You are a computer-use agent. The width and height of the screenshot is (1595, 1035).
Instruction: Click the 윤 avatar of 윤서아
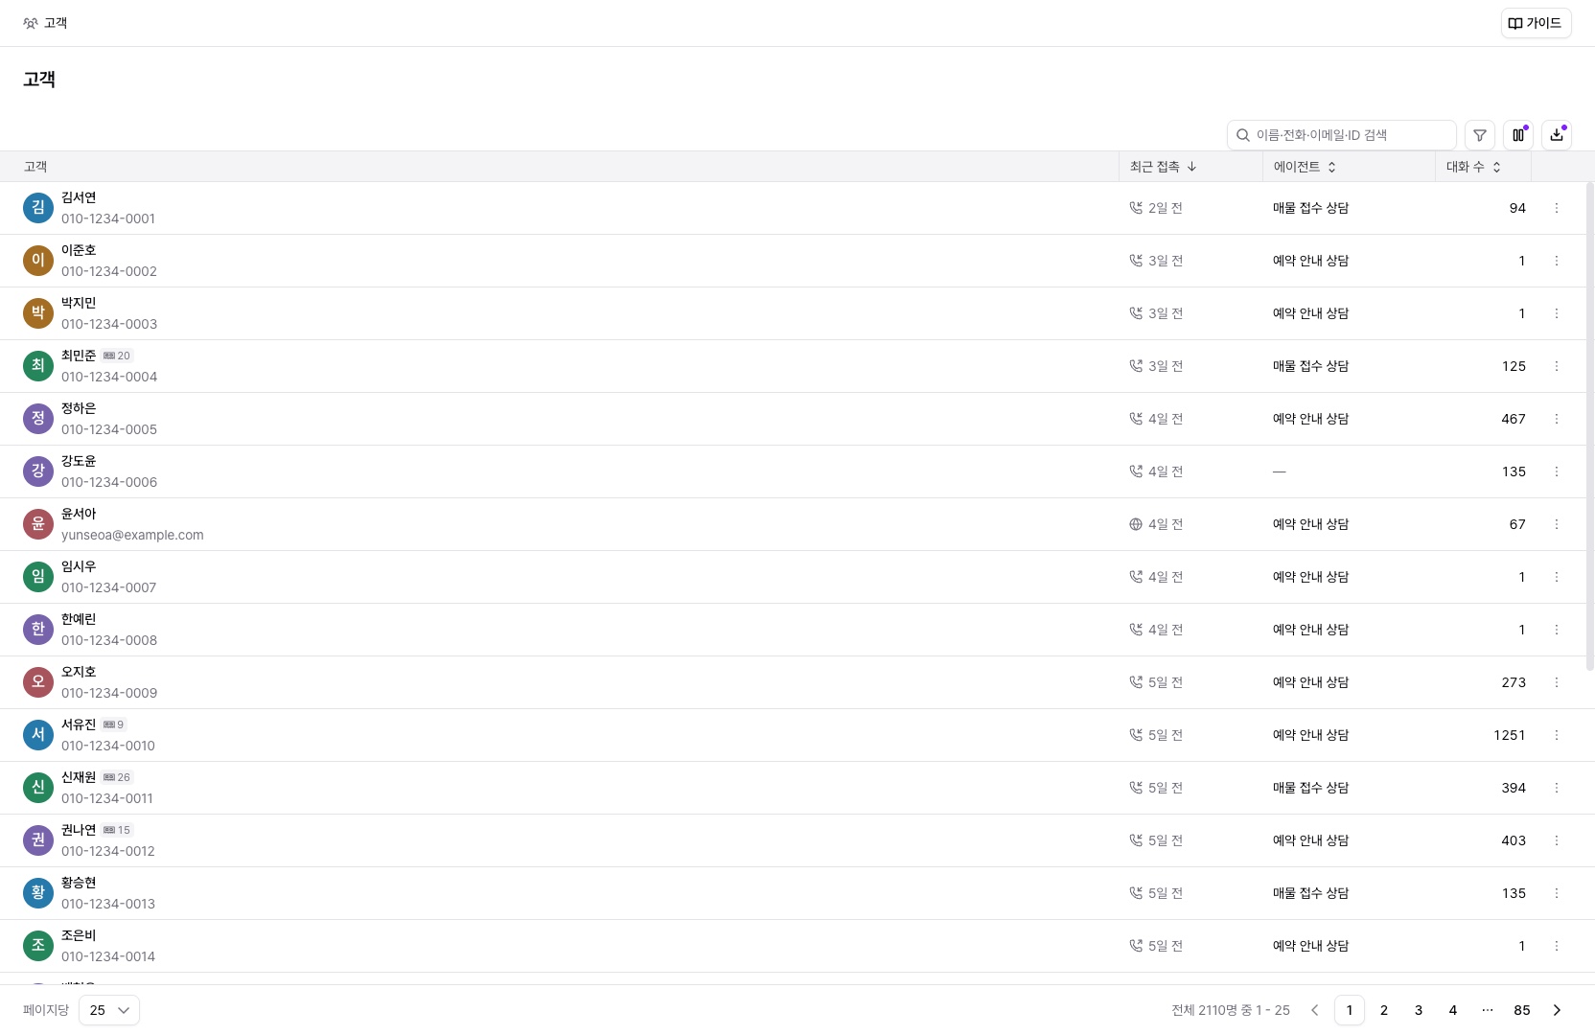(38, 524)
